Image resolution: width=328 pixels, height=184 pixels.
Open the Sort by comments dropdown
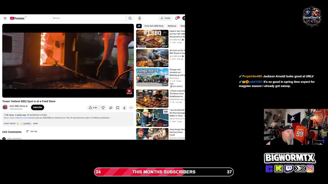click(32, 131)
